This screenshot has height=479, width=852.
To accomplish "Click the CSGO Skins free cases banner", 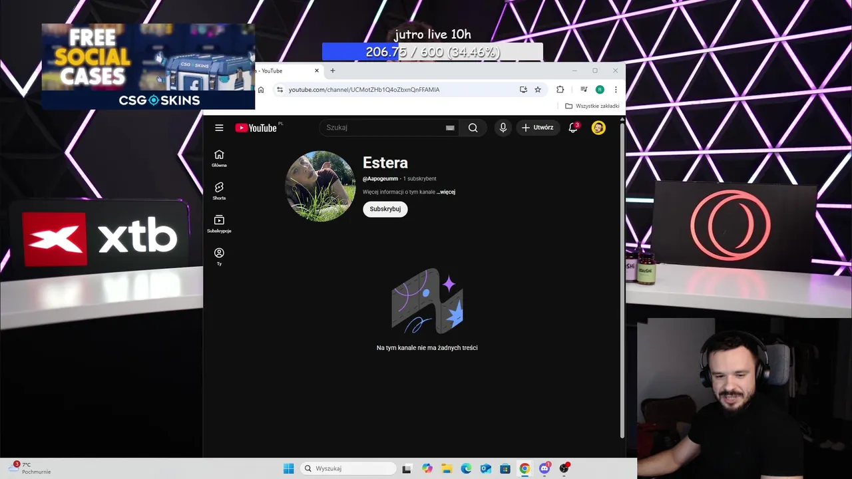I will (148, 67).
